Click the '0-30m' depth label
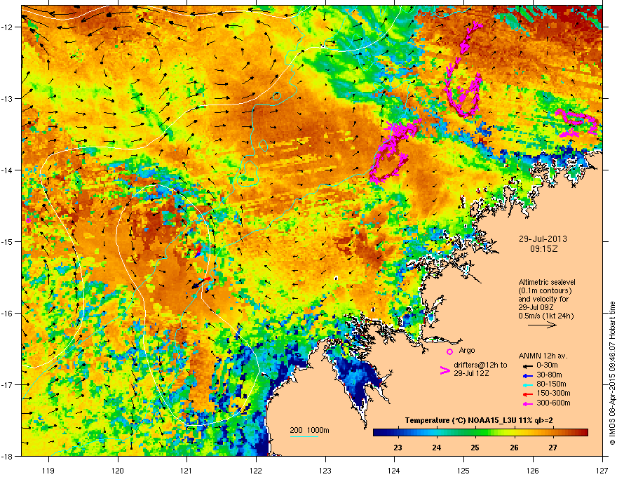Viewport: 617px width, 477px height. [547, 365]
